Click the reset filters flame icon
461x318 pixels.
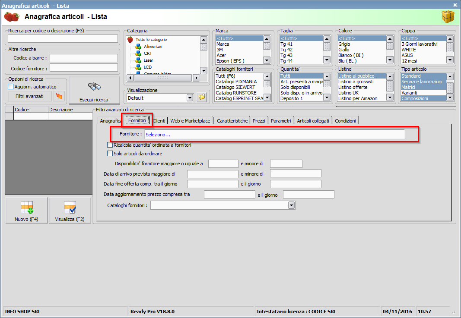(59, 96)
